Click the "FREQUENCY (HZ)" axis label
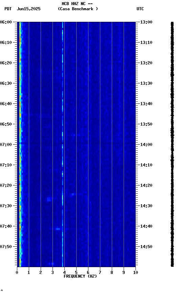 [80, 276]
